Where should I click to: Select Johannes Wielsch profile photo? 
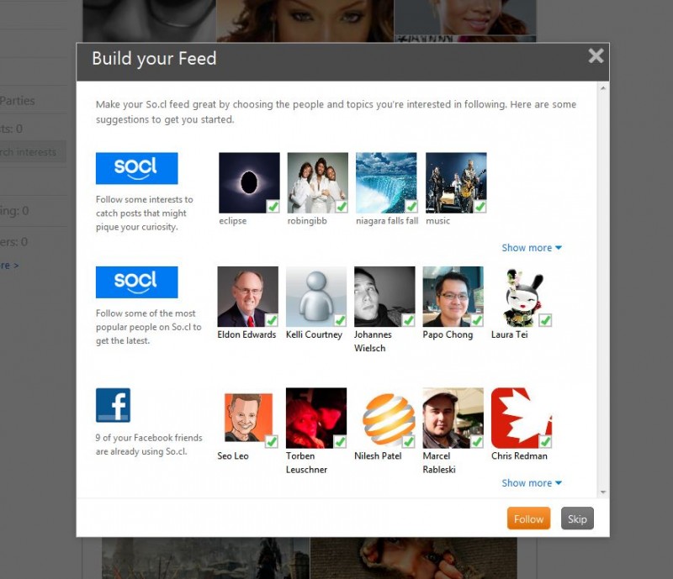384,297
